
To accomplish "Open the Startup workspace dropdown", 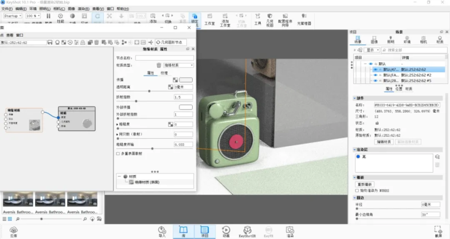I will click(x=14, y=16).
